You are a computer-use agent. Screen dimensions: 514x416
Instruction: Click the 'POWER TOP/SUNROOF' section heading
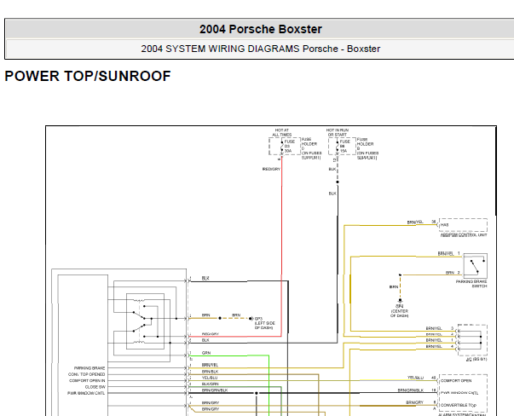88,76
